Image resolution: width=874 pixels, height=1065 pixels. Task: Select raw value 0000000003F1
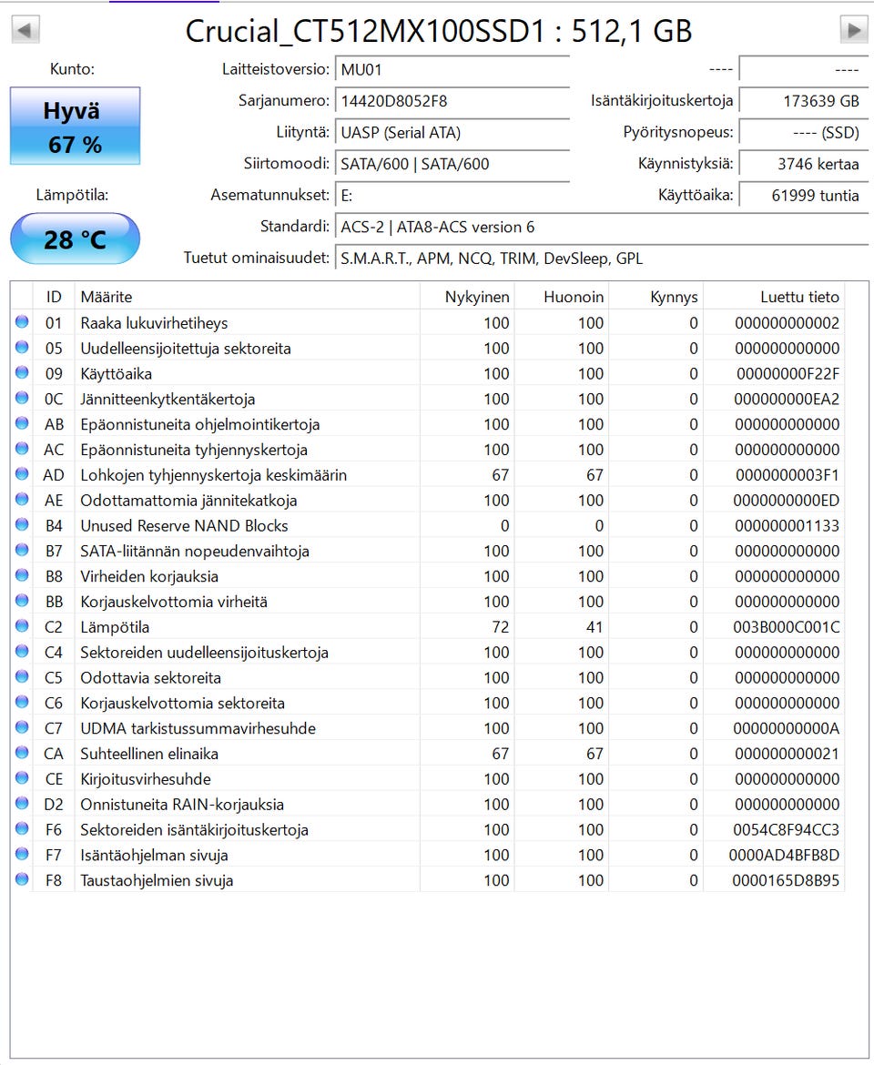coord(788,475)
